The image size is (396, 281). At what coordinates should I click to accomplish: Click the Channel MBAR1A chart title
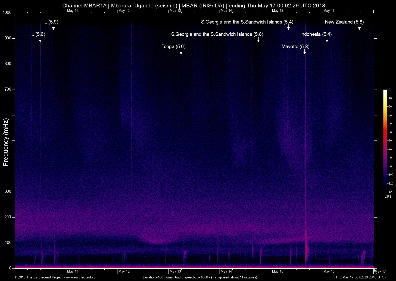pos(194,5)
